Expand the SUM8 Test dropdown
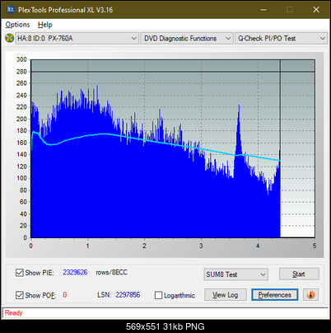 (236, 274)
